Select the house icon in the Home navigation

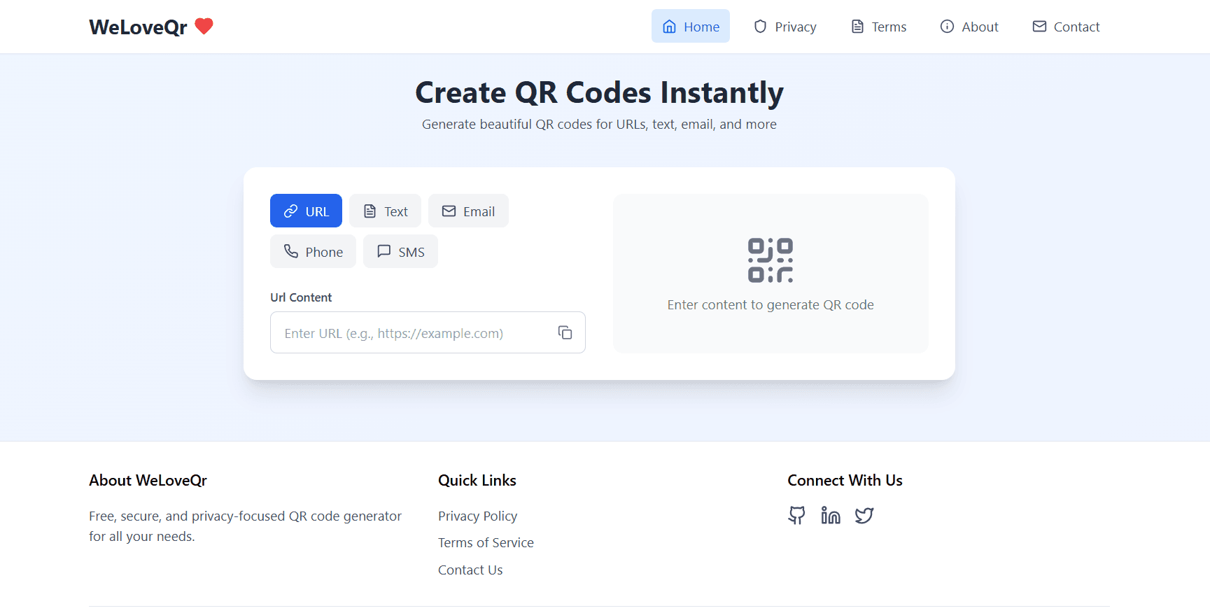click(669, 25)
